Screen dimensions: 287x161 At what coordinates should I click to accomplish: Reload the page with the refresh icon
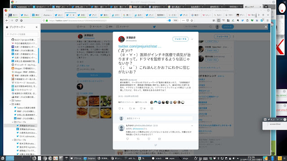pos(17,21)
